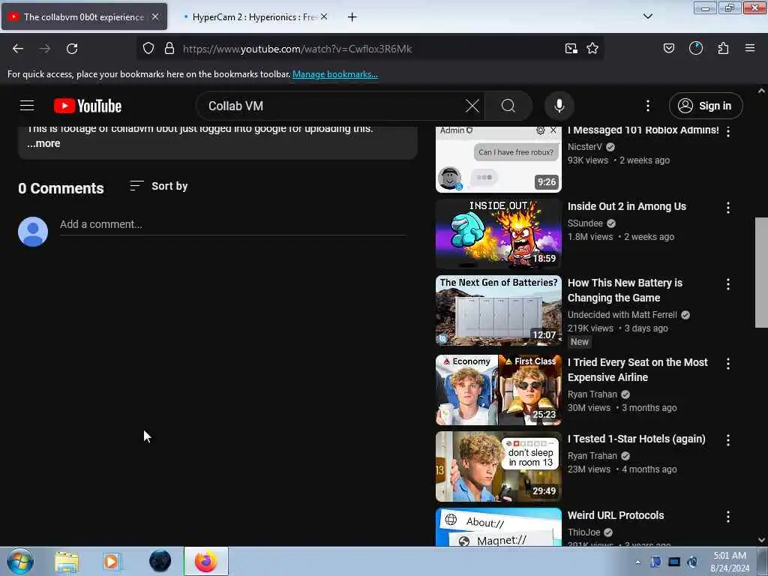Image resolution: width=768 pixels, height=576 pixels.
Task: Open the Undecided with Matt Ferrell channel
Action: (622, 315)
